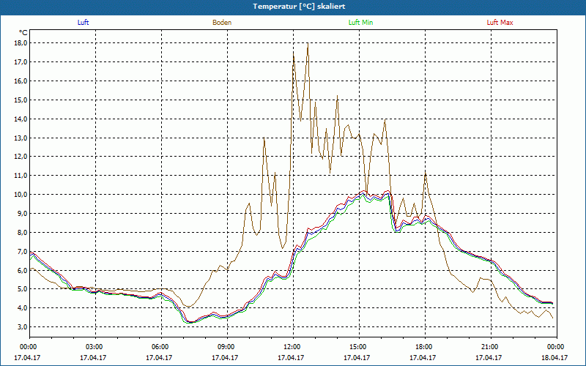Image resolution: width=586 pixels, height=366 pixels.
Task: Click the 17,0 y-axis value
Action: (21, 62)
